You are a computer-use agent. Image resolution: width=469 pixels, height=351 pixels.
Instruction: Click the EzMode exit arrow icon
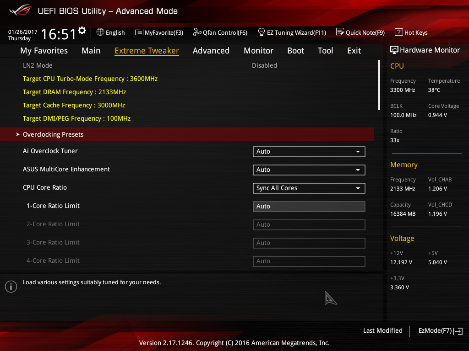point(458,331)
